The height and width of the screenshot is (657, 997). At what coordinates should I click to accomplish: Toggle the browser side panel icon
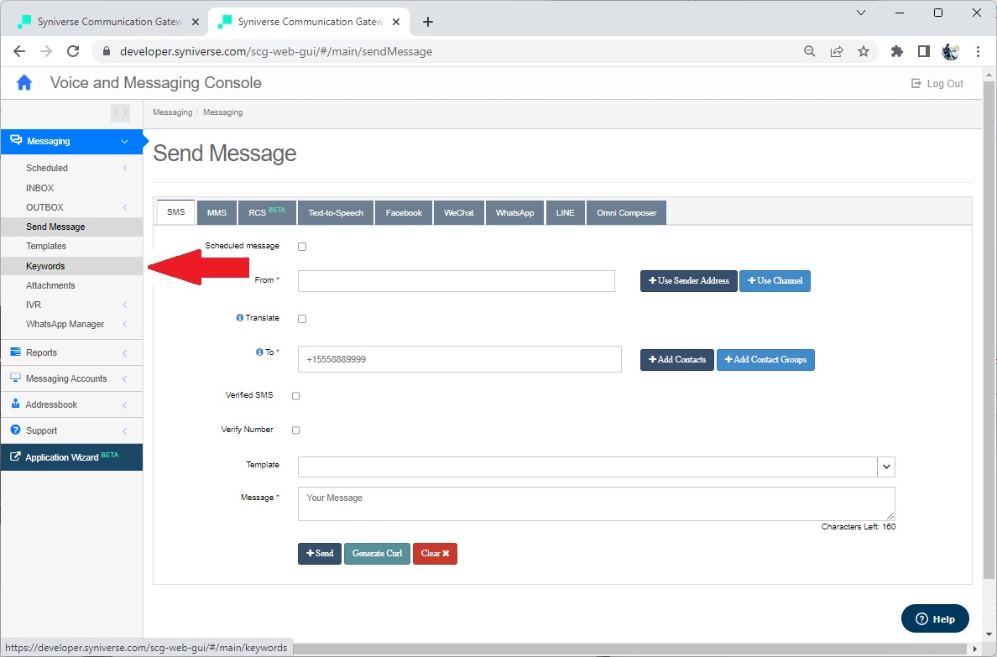(x=924, y=51)
